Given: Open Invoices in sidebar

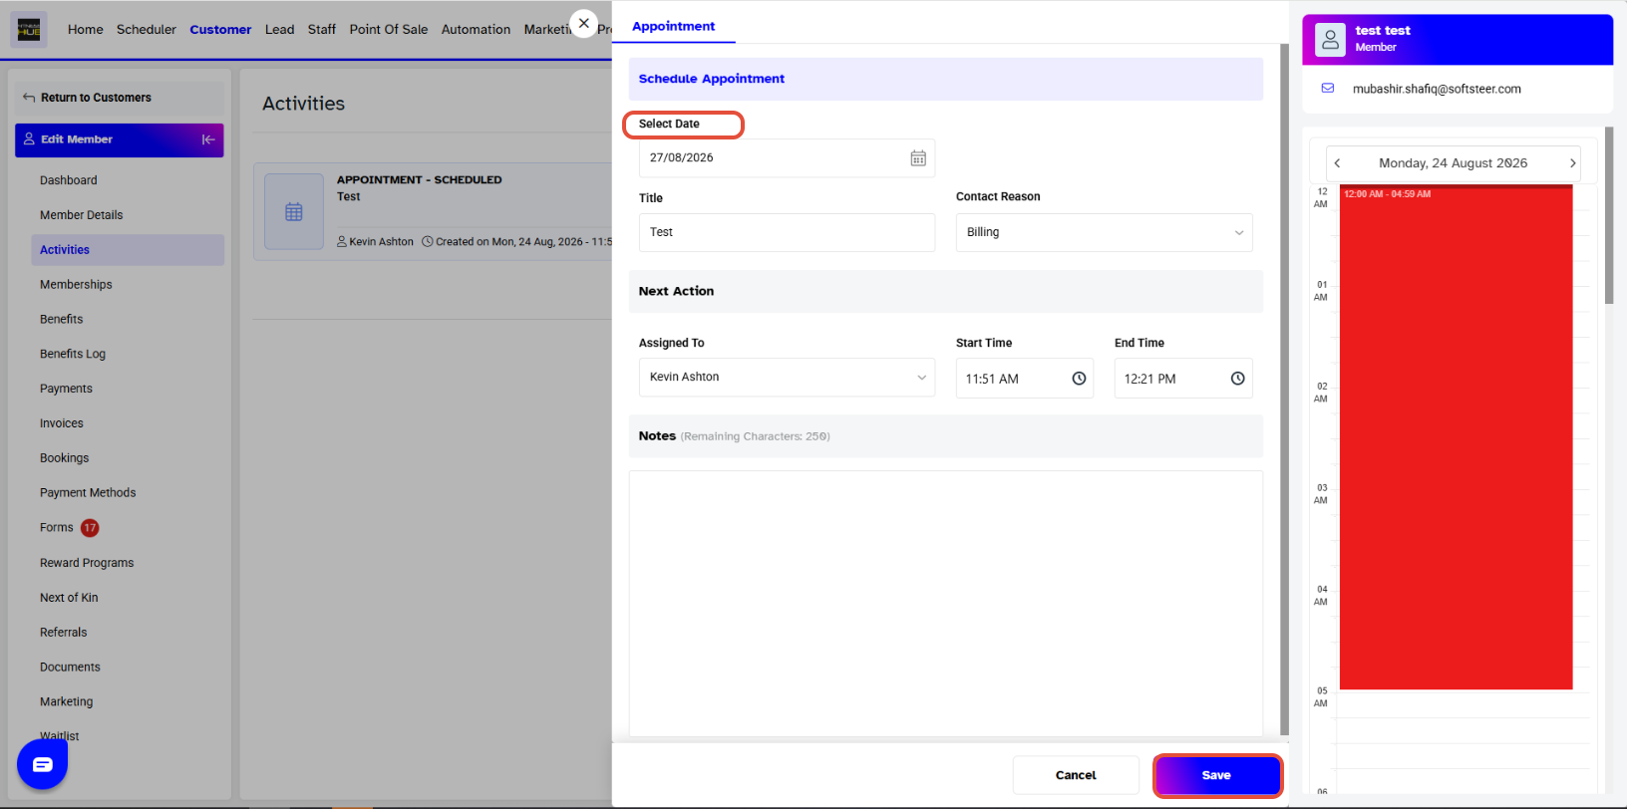Looking at the screenshot, I should (x=62, y=423).
